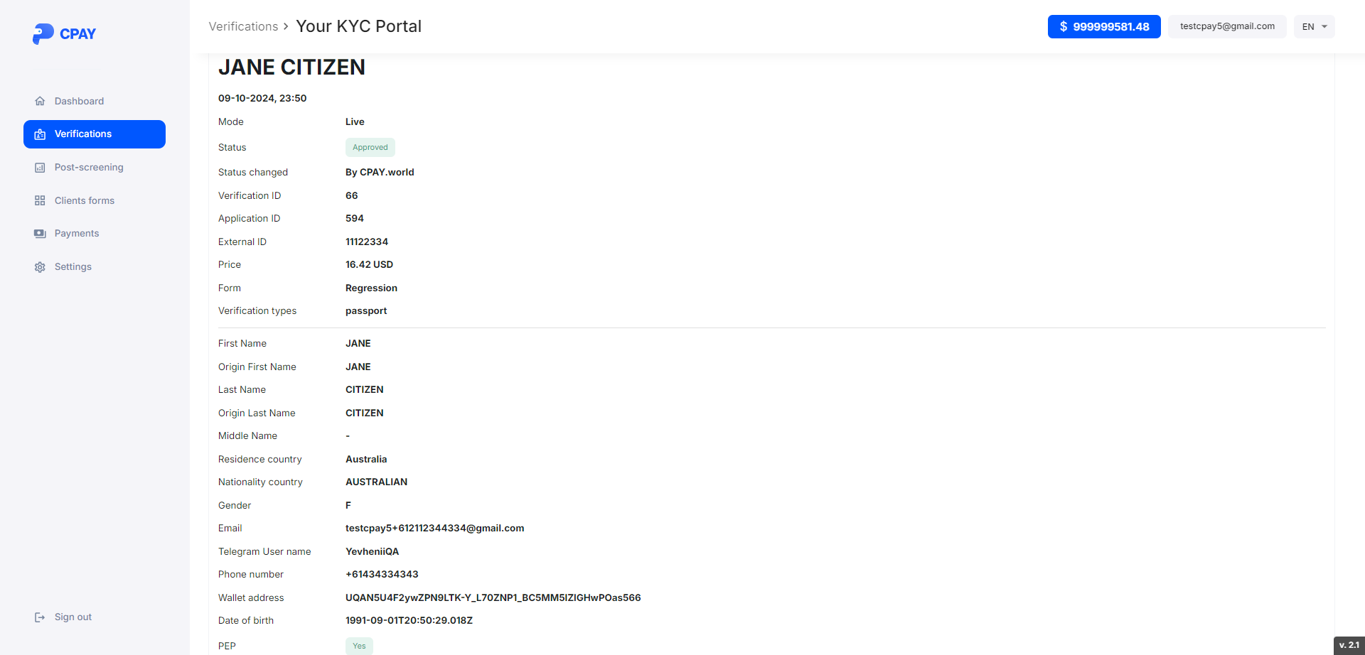Open the EN language dropdown
The image size is (1365, 655).
point(1314,27)
